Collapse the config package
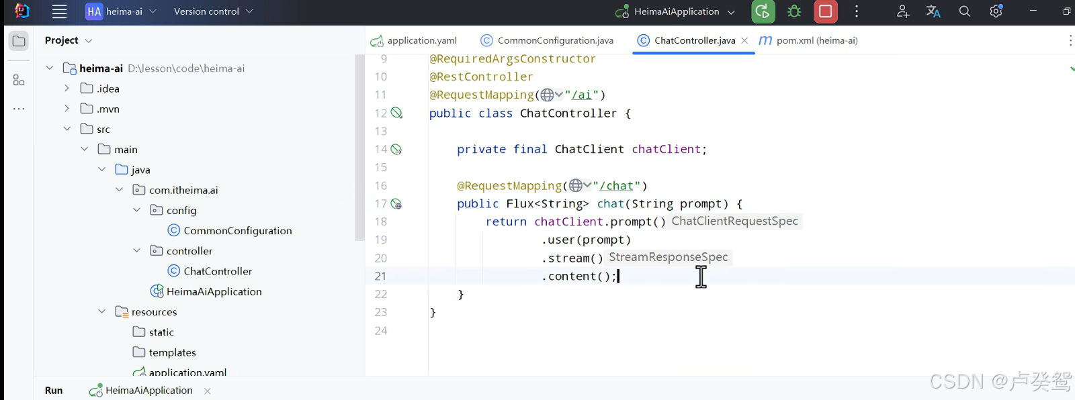The image size is (1075, 400). [x=136, y=210]
